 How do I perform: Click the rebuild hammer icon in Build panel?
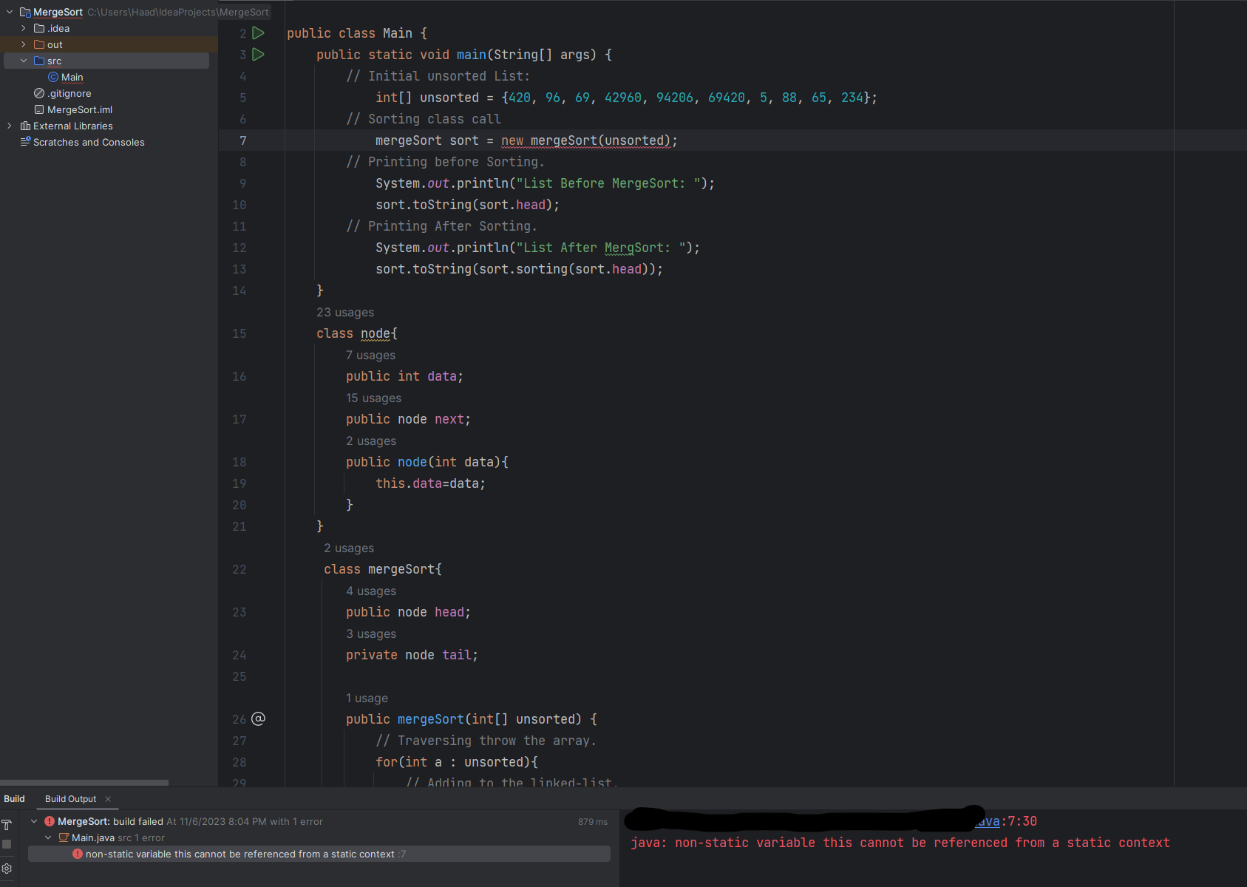7,825
